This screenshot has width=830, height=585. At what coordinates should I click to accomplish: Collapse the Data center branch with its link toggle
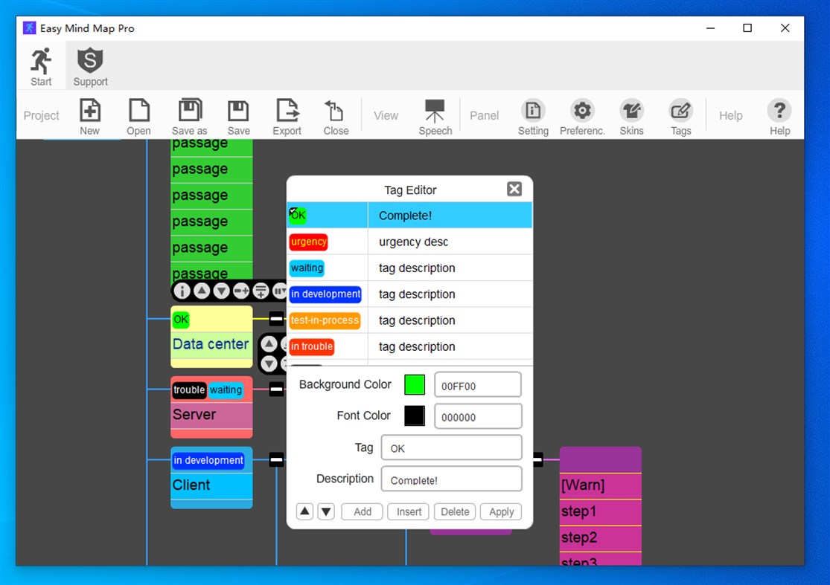pyautogui.click(x=275, y=319)
